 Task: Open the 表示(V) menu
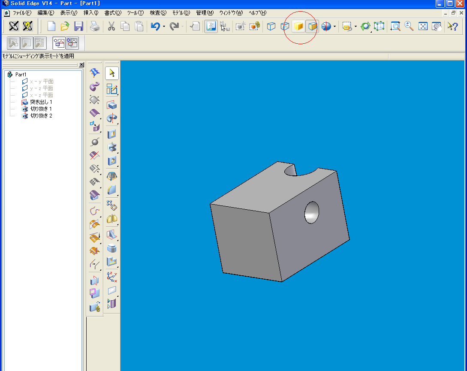point(69,13)
